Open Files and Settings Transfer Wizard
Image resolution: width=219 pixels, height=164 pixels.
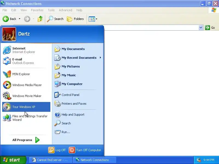point(26,118)
